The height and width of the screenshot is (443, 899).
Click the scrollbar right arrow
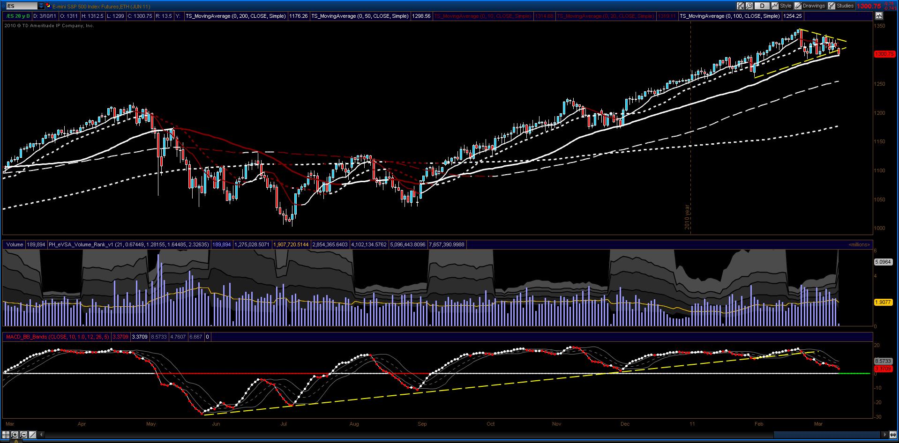[x=885, y=435]
